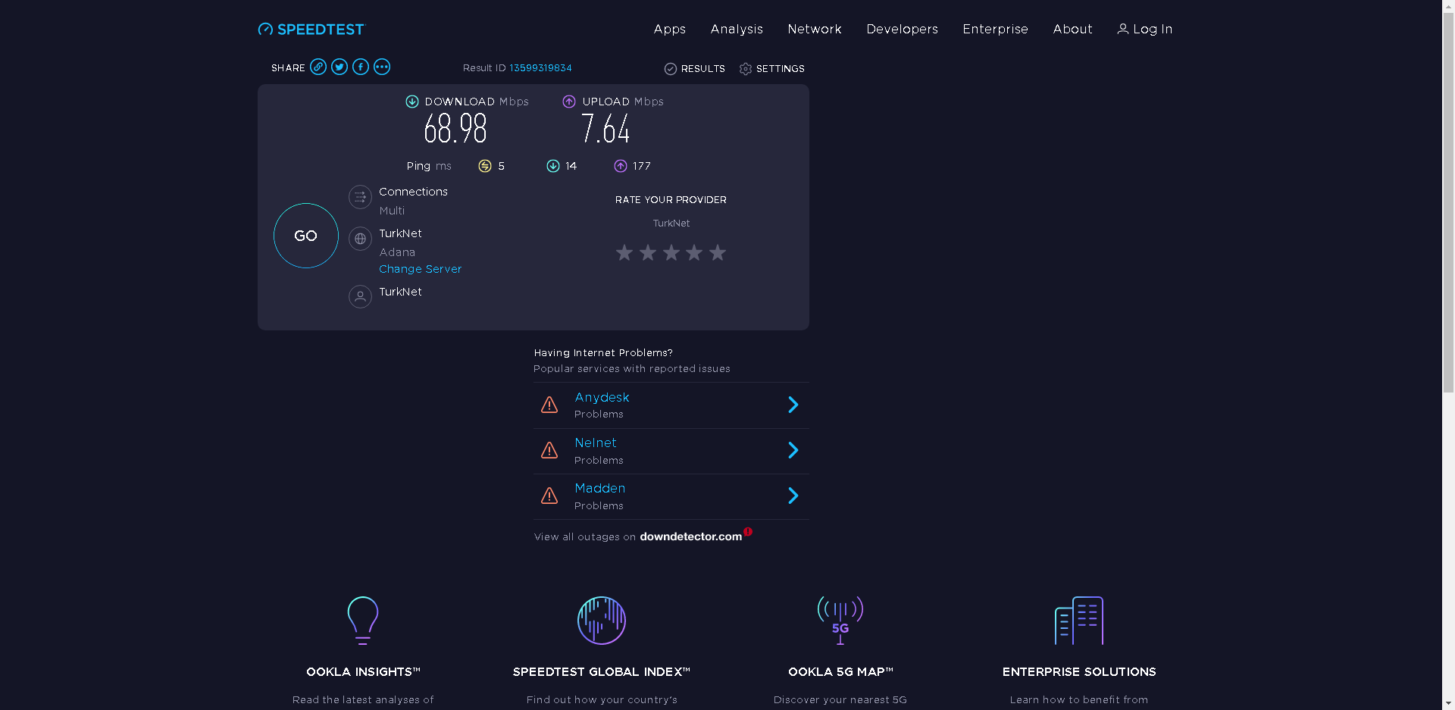Open SETTINGS
Image resolution: width=1455 pixels, height=710 pixels.
772,69
